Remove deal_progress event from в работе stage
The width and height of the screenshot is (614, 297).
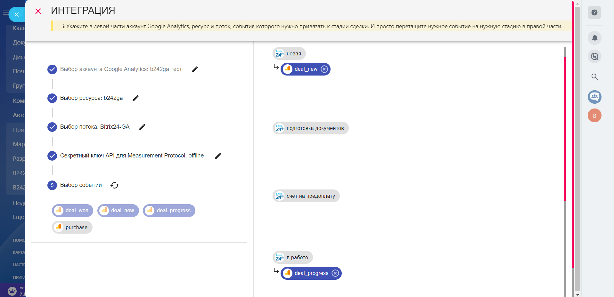(335, 273)
